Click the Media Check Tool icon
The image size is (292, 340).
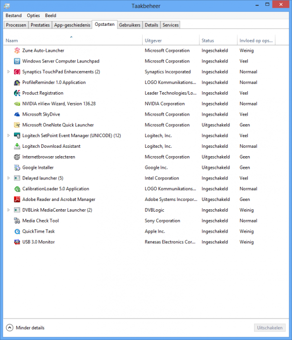point(17,220)
